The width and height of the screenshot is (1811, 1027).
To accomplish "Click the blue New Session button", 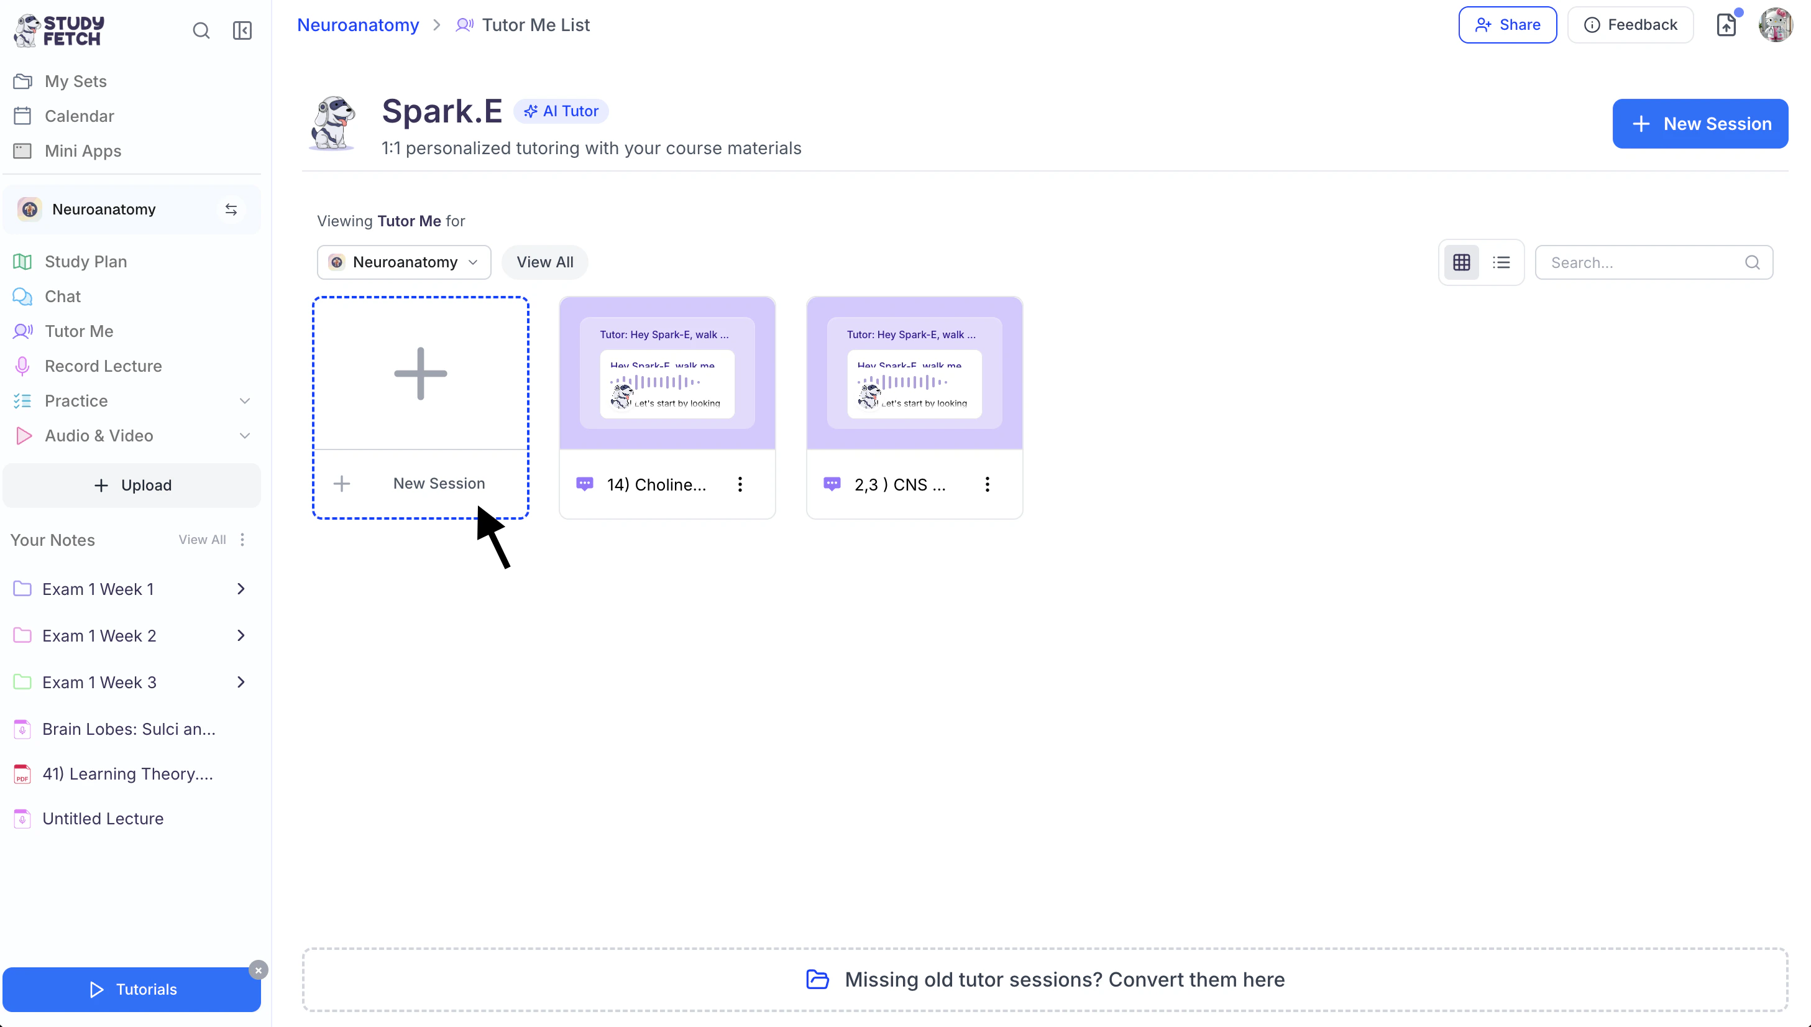I will point(1700,124).
